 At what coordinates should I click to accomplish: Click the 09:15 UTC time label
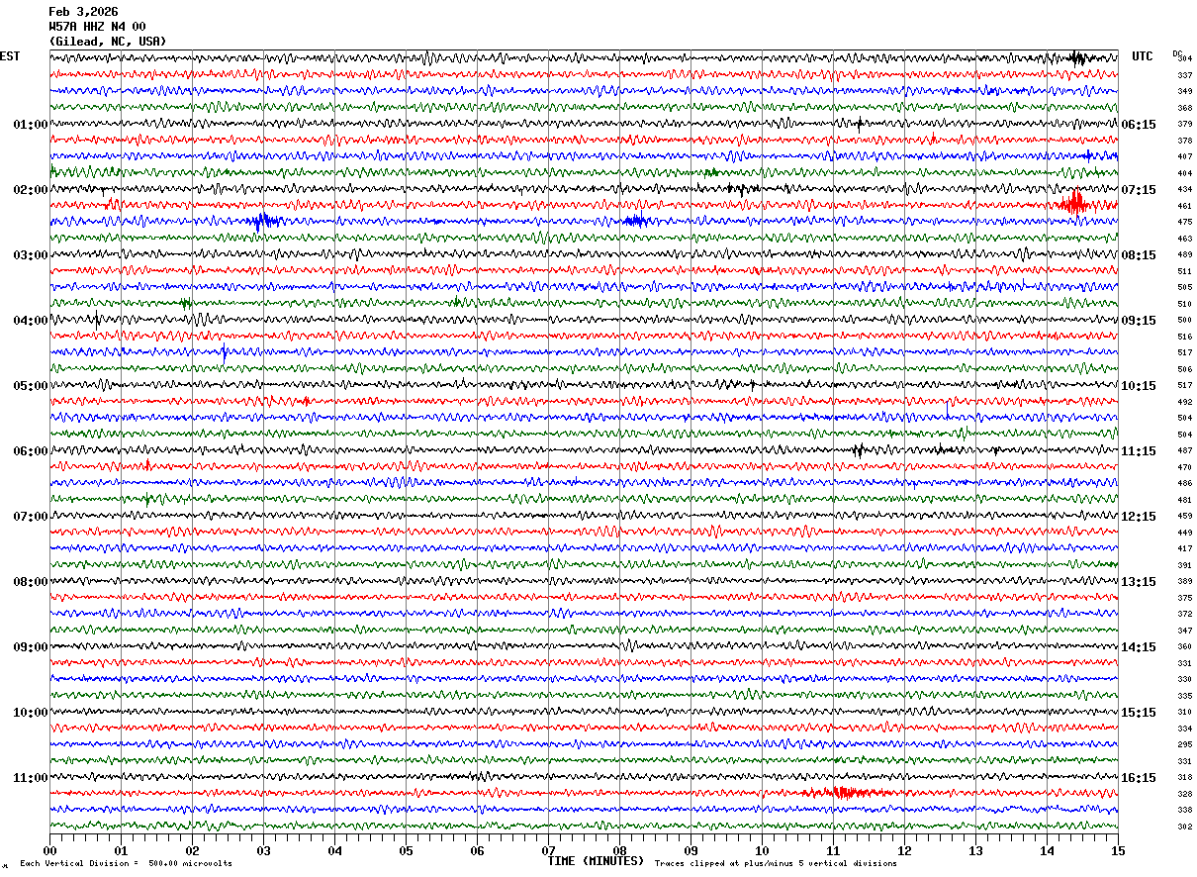tap(1140, 321)
